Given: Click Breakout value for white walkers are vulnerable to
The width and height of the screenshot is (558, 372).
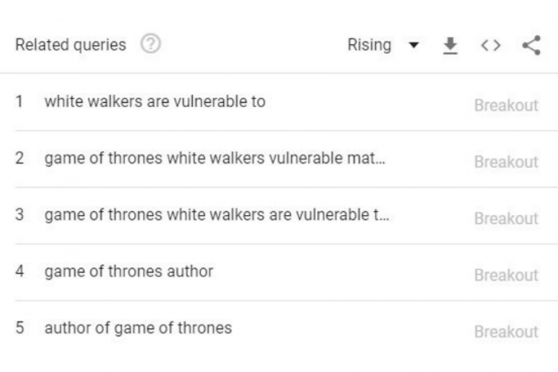Looking at the screenshot, I should click(506, 106).
